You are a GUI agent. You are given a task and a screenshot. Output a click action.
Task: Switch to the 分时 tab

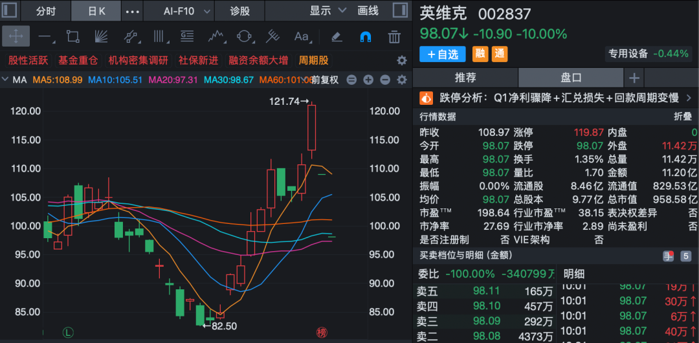pos(46,11)
